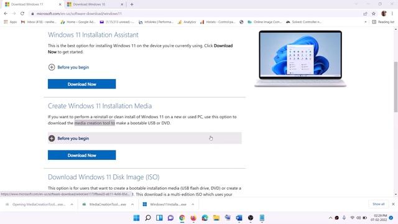Open the unread mail bookmark
398x224 pixels.
[x=117, y=22]
